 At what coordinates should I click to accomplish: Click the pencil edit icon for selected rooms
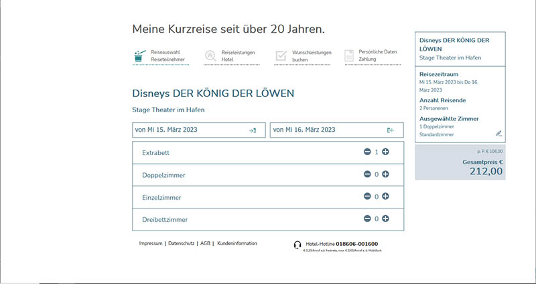[499, 133]
